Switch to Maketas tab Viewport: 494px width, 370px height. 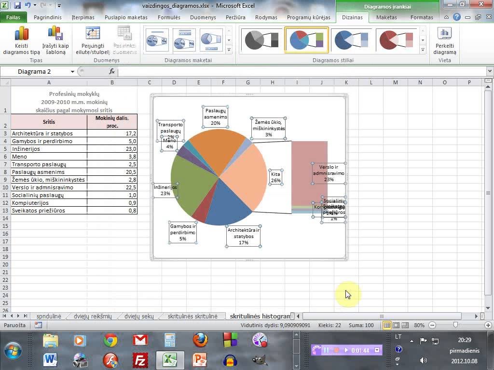(386, 17)
